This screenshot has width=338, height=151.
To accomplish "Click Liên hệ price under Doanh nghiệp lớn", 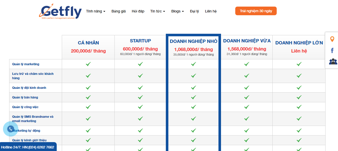I will point(299,51).
